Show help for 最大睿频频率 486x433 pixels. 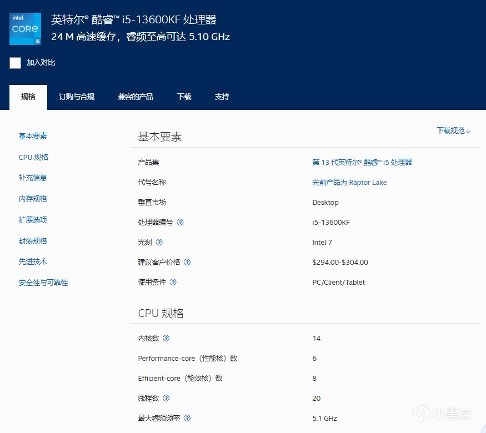pos(187,419)
